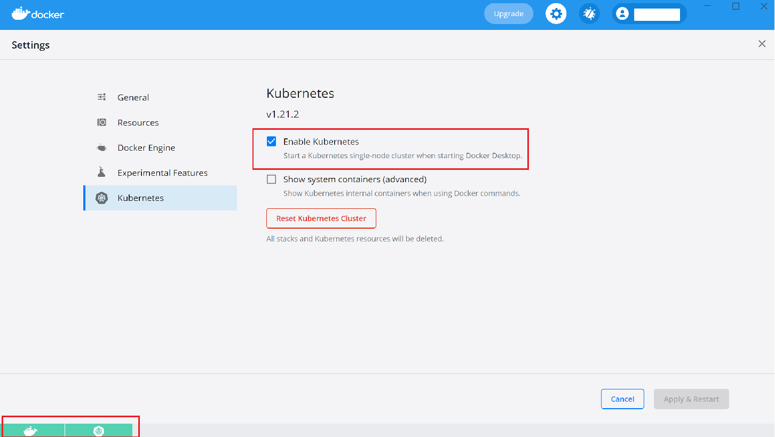
Task: Click the Cancel button
Action: [x=622, y=399]
